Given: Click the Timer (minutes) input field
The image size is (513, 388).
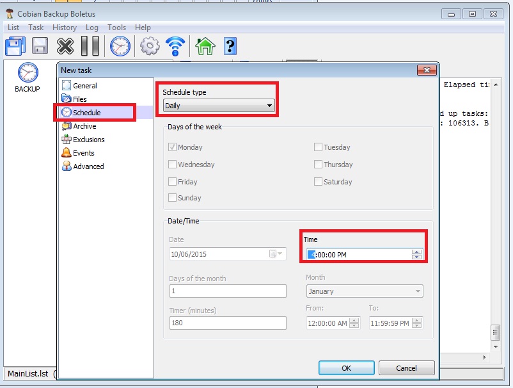Looking at the screenshot, I should (x=228, y=323).
